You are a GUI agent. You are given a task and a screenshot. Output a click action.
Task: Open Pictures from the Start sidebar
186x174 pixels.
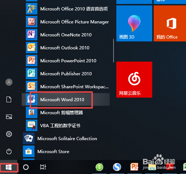tap(9, 117)
